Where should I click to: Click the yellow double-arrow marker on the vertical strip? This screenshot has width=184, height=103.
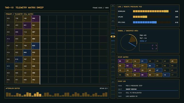(x=113, y=37)
